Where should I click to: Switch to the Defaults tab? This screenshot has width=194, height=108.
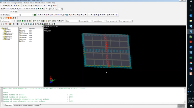pos(37,105)
